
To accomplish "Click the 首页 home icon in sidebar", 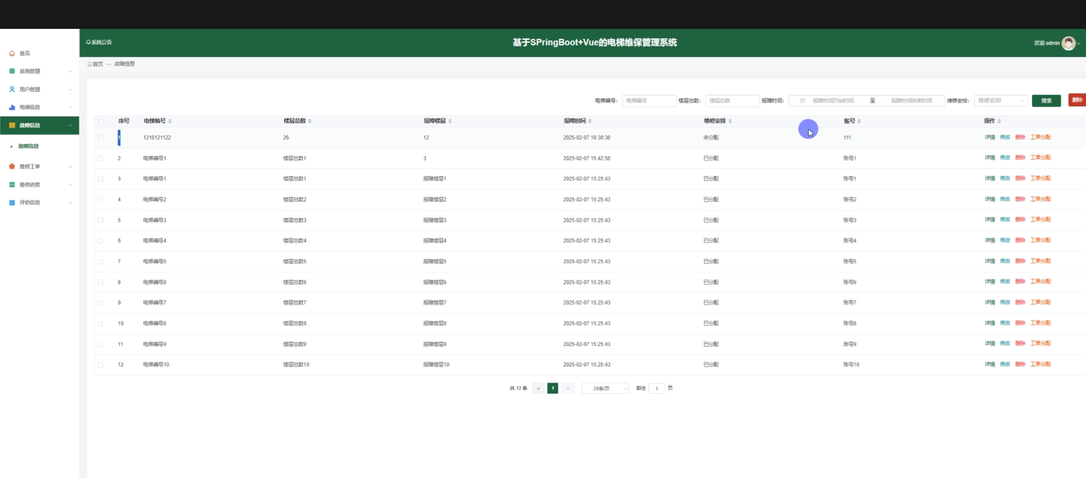I will 12,54.
